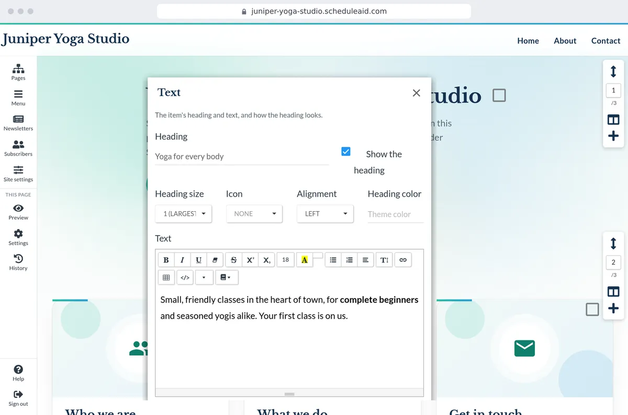Insert a table in the editor
The height and width of the screenshot is (415, 628).
pyautogui.click(x=166, y=278)
